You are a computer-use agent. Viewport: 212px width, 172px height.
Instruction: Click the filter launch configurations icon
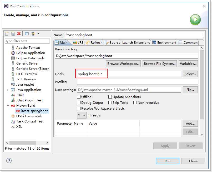click(x=33, y=33)
